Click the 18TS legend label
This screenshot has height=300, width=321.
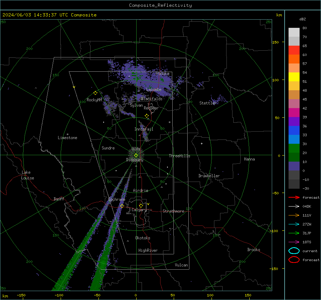coord(307,242)
